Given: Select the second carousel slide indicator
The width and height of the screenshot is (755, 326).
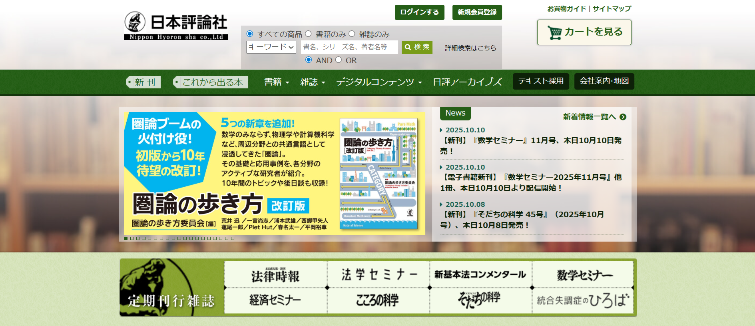Looking at the screenshot, I should pyautogui.click(x=132, y=238).
